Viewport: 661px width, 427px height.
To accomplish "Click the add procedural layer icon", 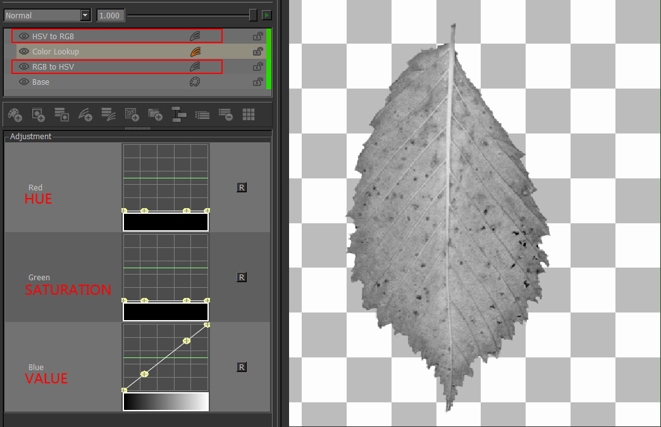I will click(132, 114).
